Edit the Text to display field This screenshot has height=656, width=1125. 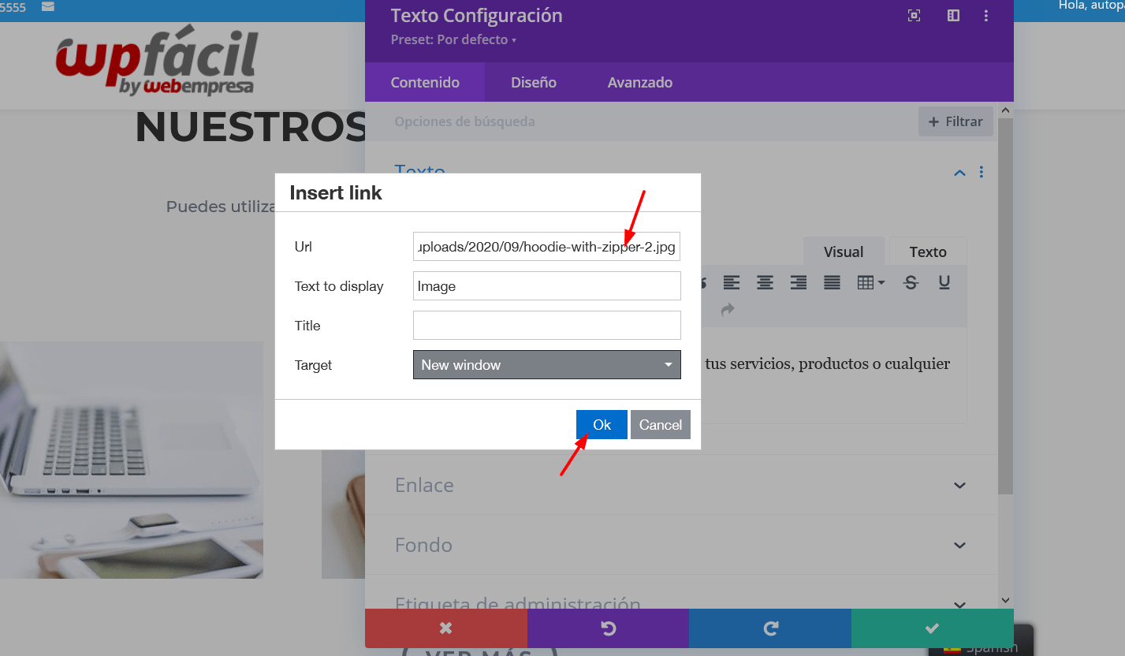pos(546,286)
